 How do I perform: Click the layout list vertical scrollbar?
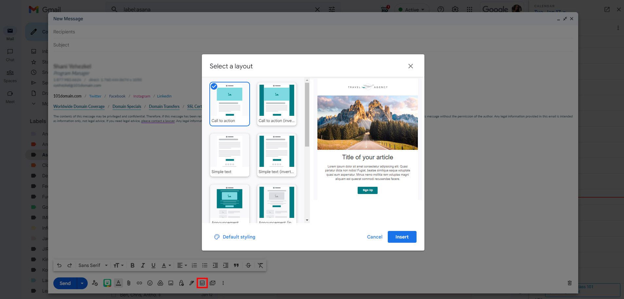(307, 114)
